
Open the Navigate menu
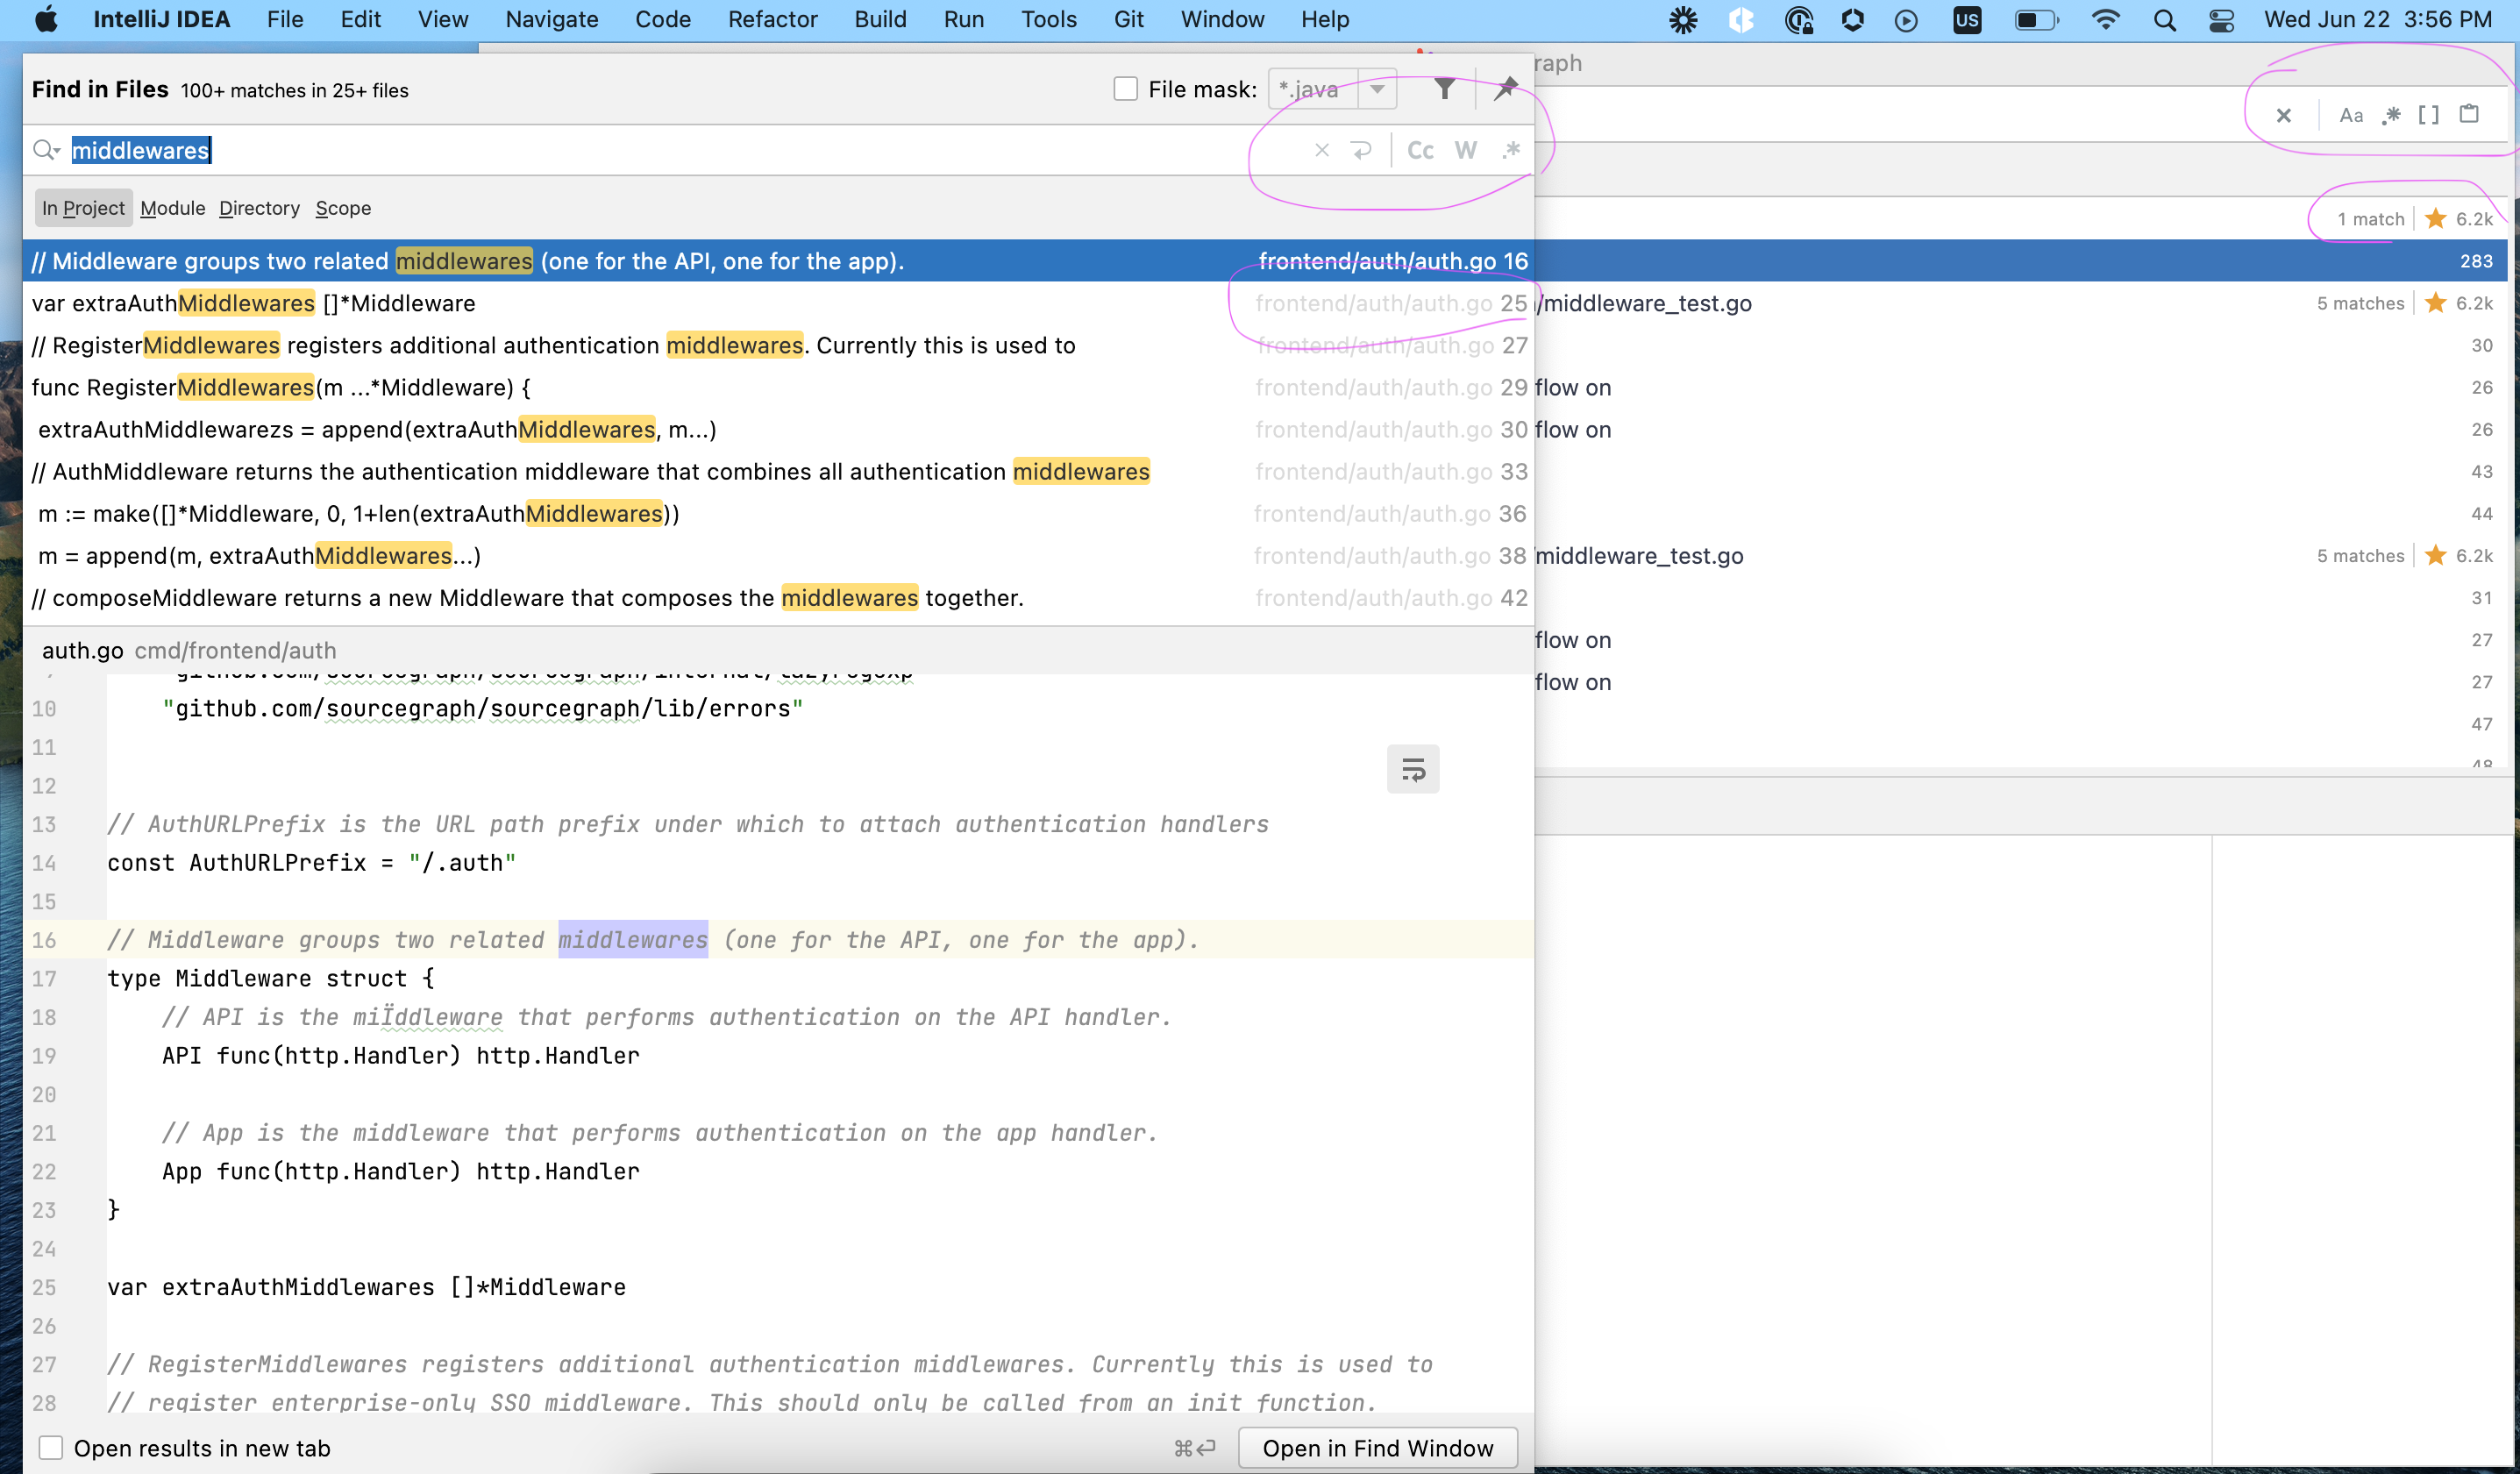click(551, 20)
